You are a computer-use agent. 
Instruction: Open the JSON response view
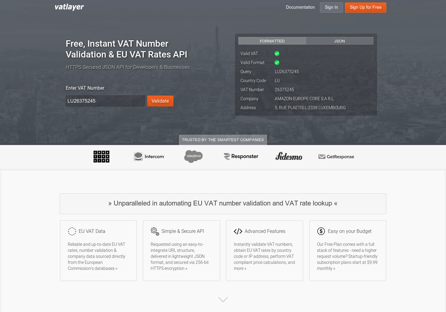[x=339, y=41]
